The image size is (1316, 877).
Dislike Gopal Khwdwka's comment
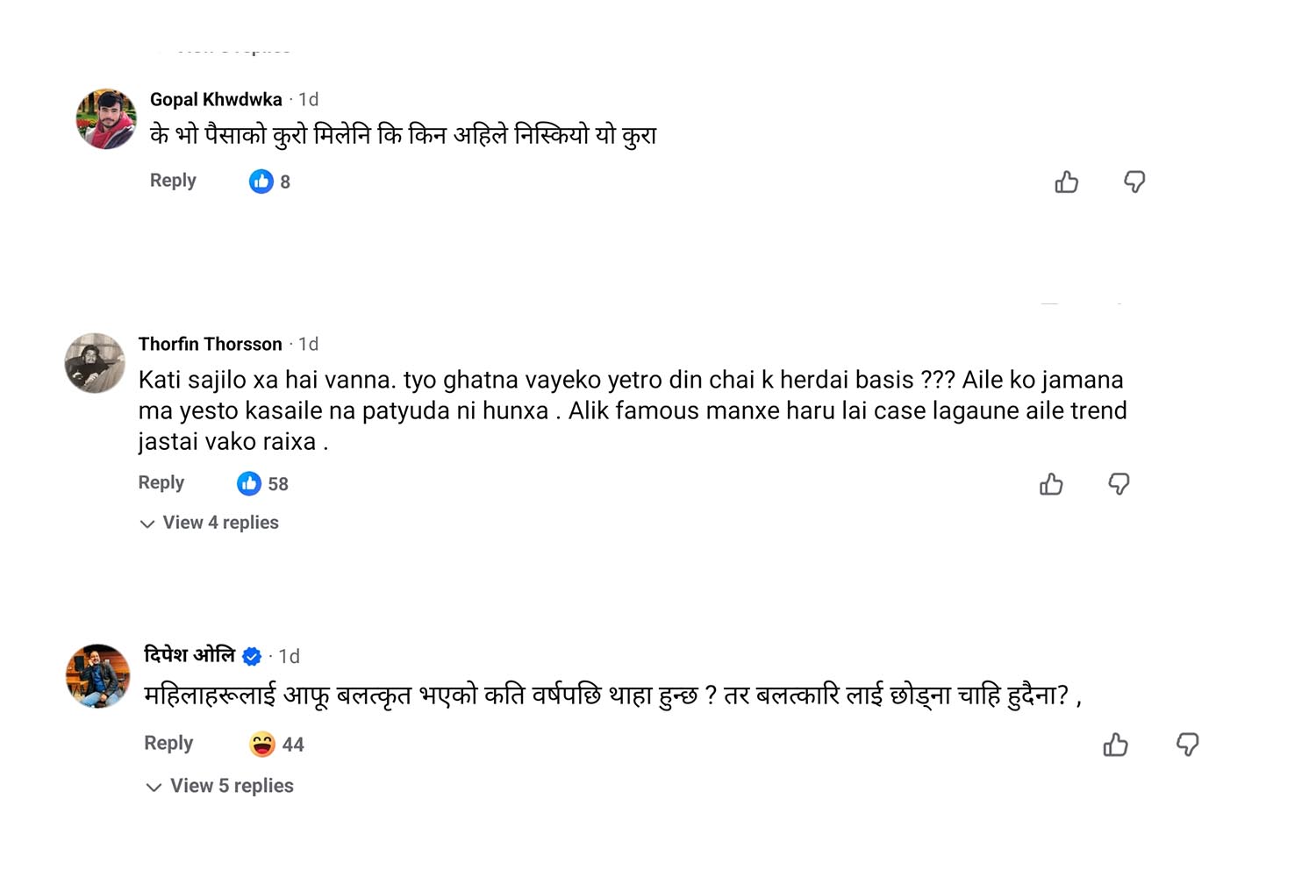click(1134, 182)
